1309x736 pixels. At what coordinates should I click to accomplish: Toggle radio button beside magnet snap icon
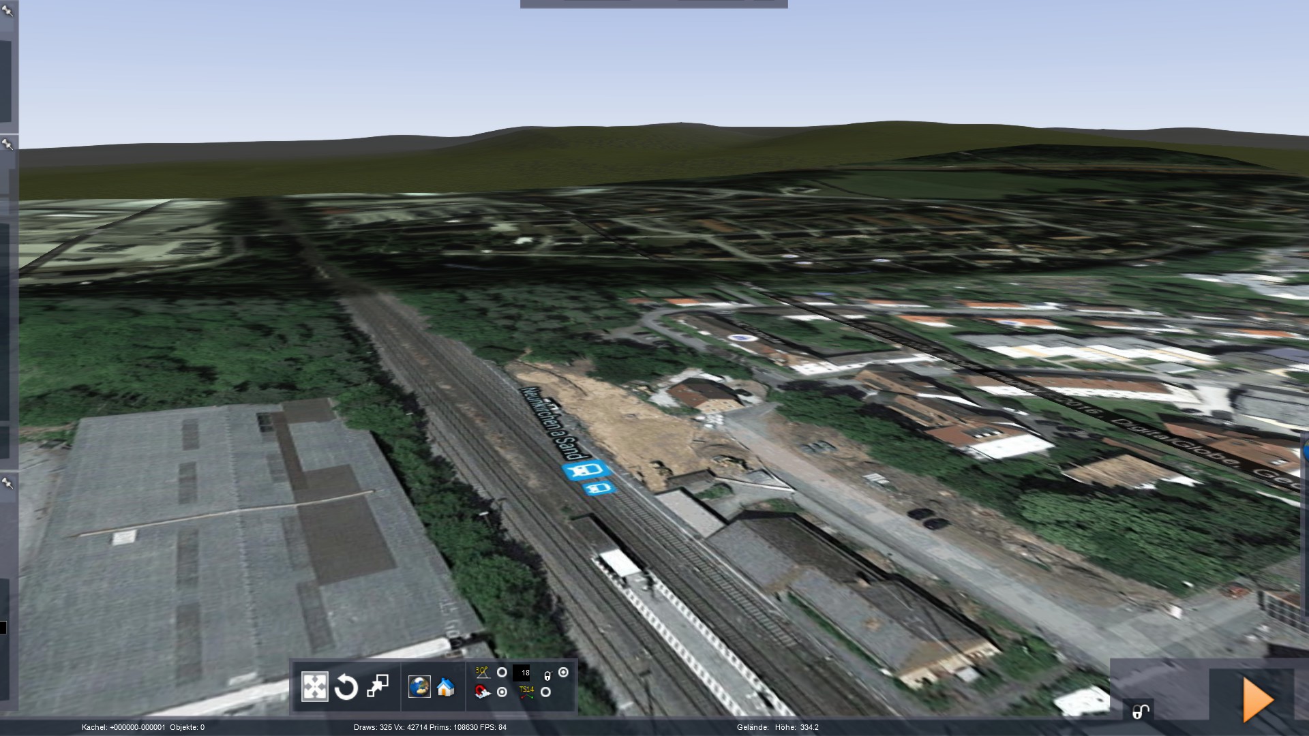502,692
